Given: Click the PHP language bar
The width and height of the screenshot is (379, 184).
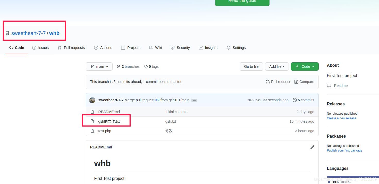Looking at the screenshot, I should [x=353, y=177].
